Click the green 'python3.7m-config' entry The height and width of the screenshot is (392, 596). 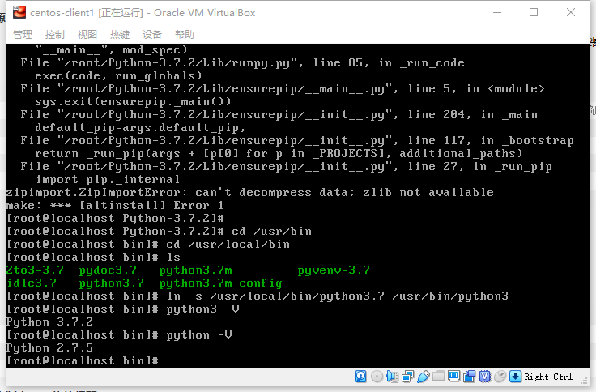pos(220,283)
